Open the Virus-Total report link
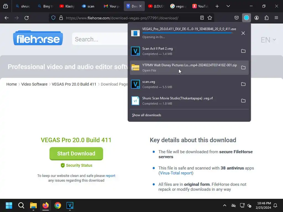The height and width of the screenshot is (212, 283). point(176,173)
